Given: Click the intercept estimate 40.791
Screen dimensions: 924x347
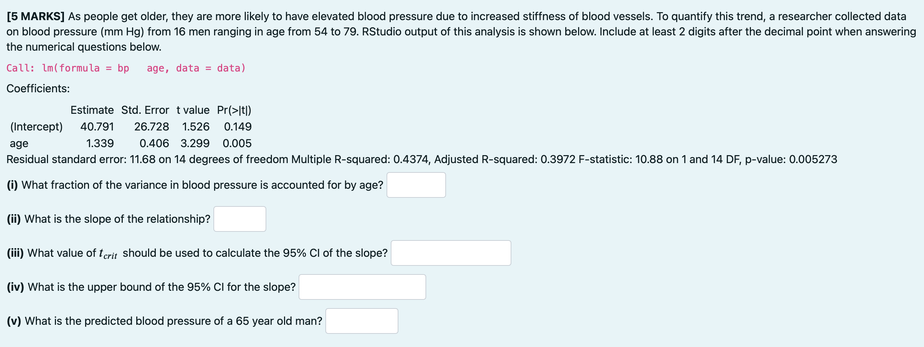Looking at the screenshot, I should pyautogui.click(x=97, y=127).
